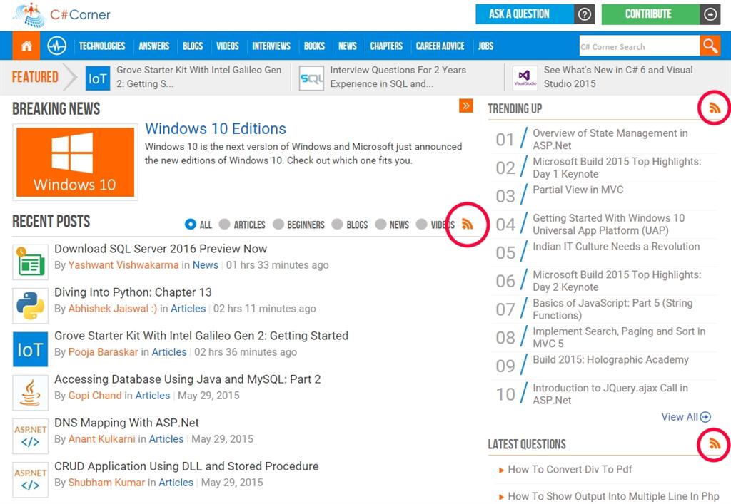Click the arrow icon beside Contribute

(710, 14)
